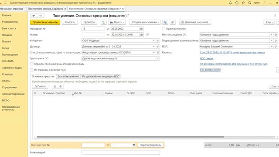Expand Подразделение взаиморасчетов dropdown
This screenshot has width=279, height=157.
pos(272,41)
